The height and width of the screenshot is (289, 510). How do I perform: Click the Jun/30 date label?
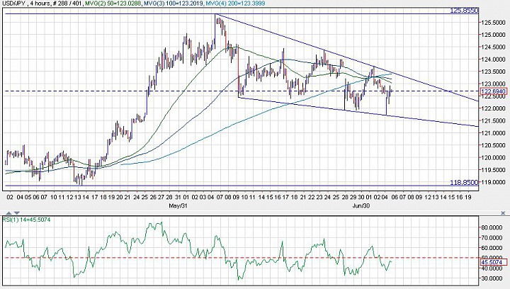click(x=361, y=205)
